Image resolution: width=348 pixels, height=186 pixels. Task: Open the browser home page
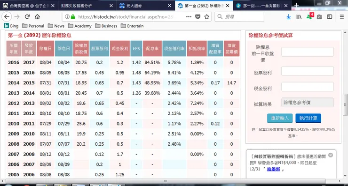click(x=37, y=16)
